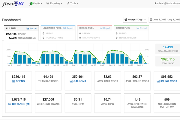The image size is (180, 120).
Task: Click the $0.31 AVG. CPM card
Action: [x=78, y=103]
